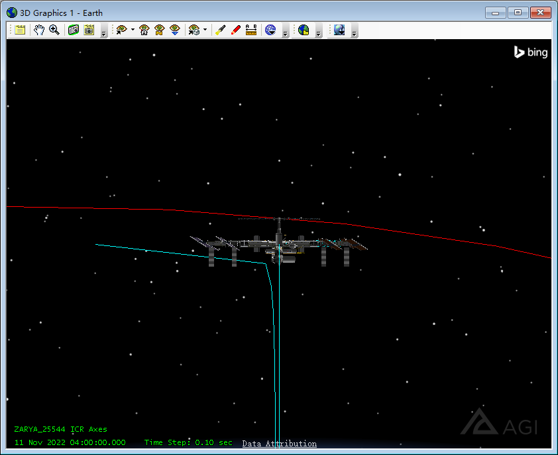Open the stored views eye icon
This screenshot has height=455, width=558.
click(159, 30)
